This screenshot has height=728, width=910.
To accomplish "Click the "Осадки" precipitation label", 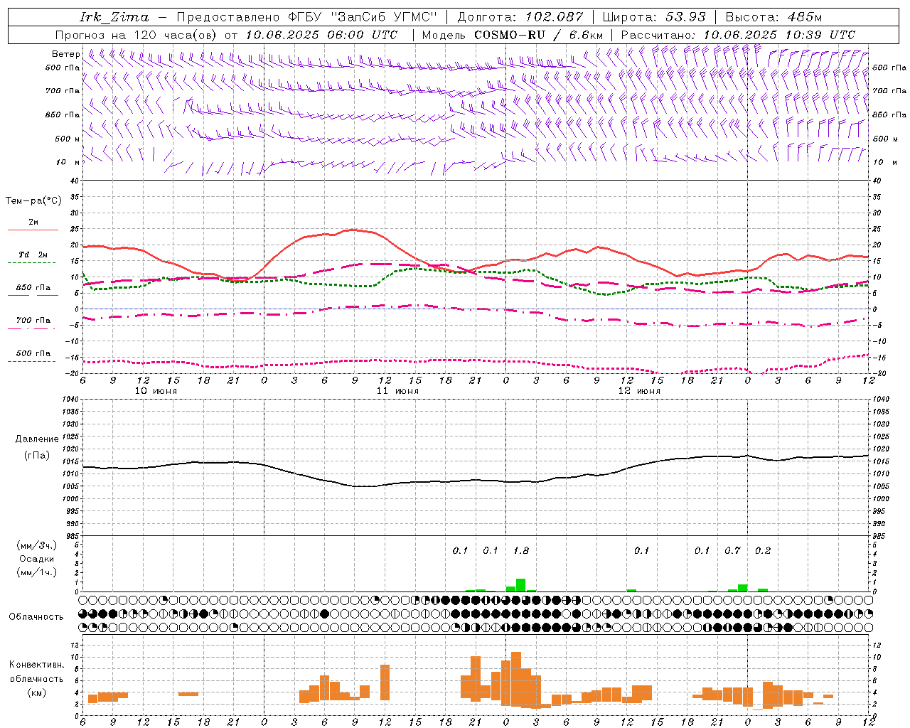I will [36, 559].
